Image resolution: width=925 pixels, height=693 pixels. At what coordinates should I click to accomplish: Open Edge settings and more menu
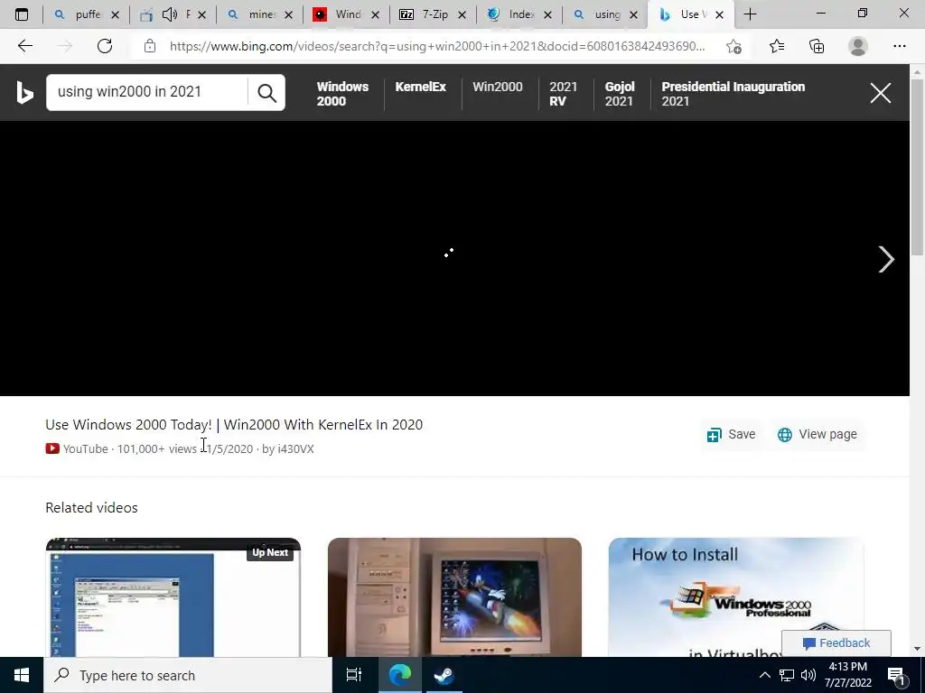point(899,46)
